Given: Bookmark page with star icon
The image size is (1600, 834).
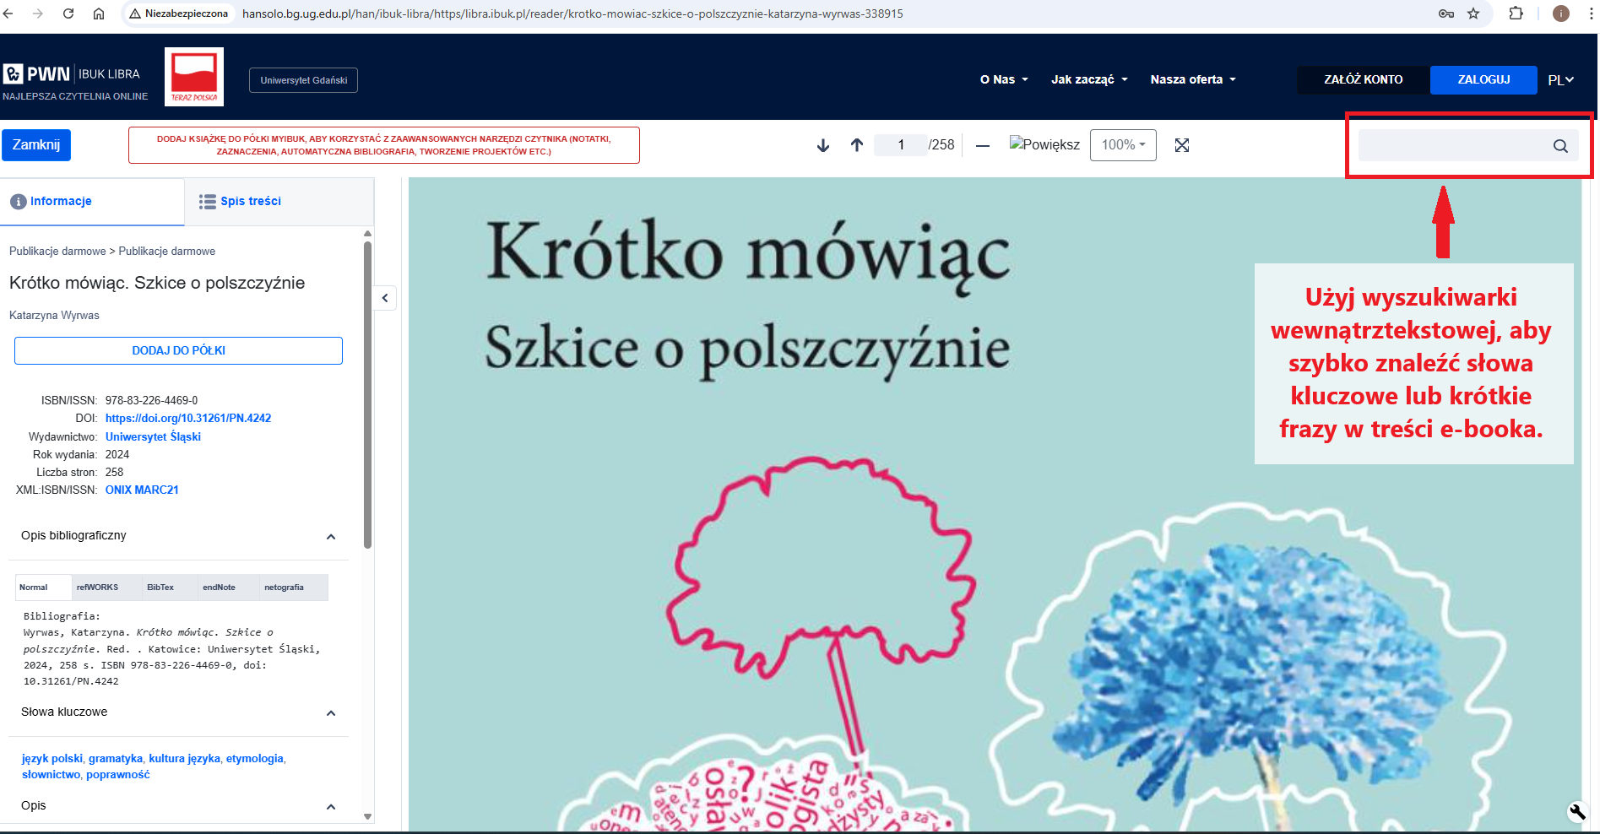Looking at the screenshot, I should pyautogui.click(x=1473, y=14).
